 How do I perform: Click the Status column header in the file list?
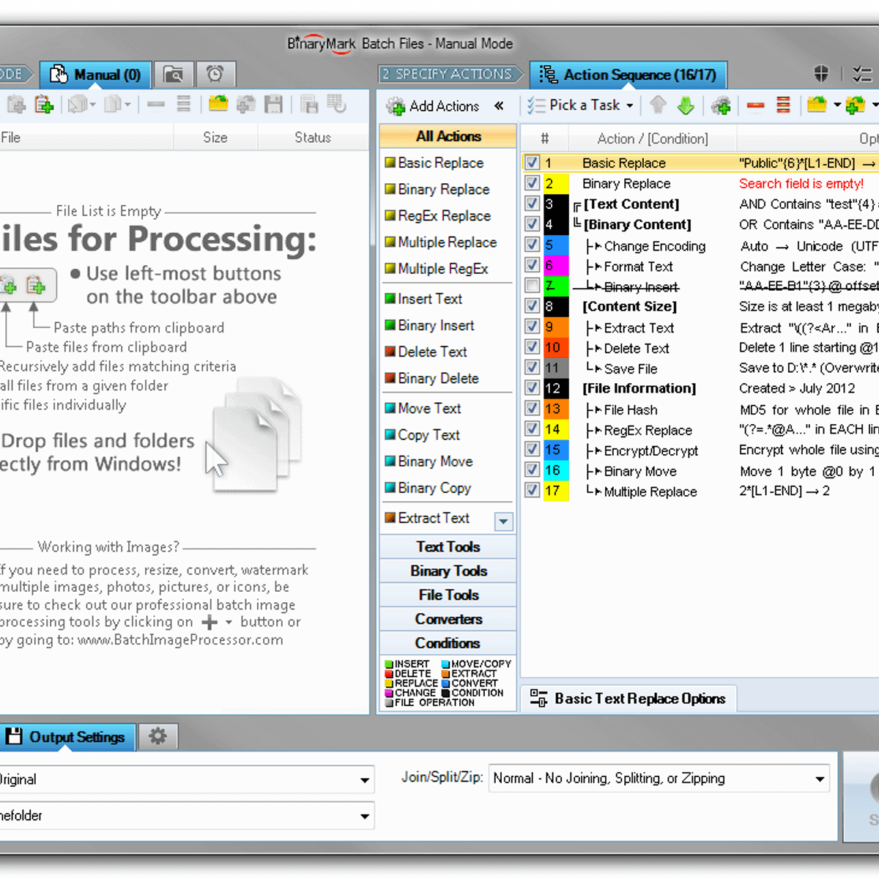click(313, 138)
